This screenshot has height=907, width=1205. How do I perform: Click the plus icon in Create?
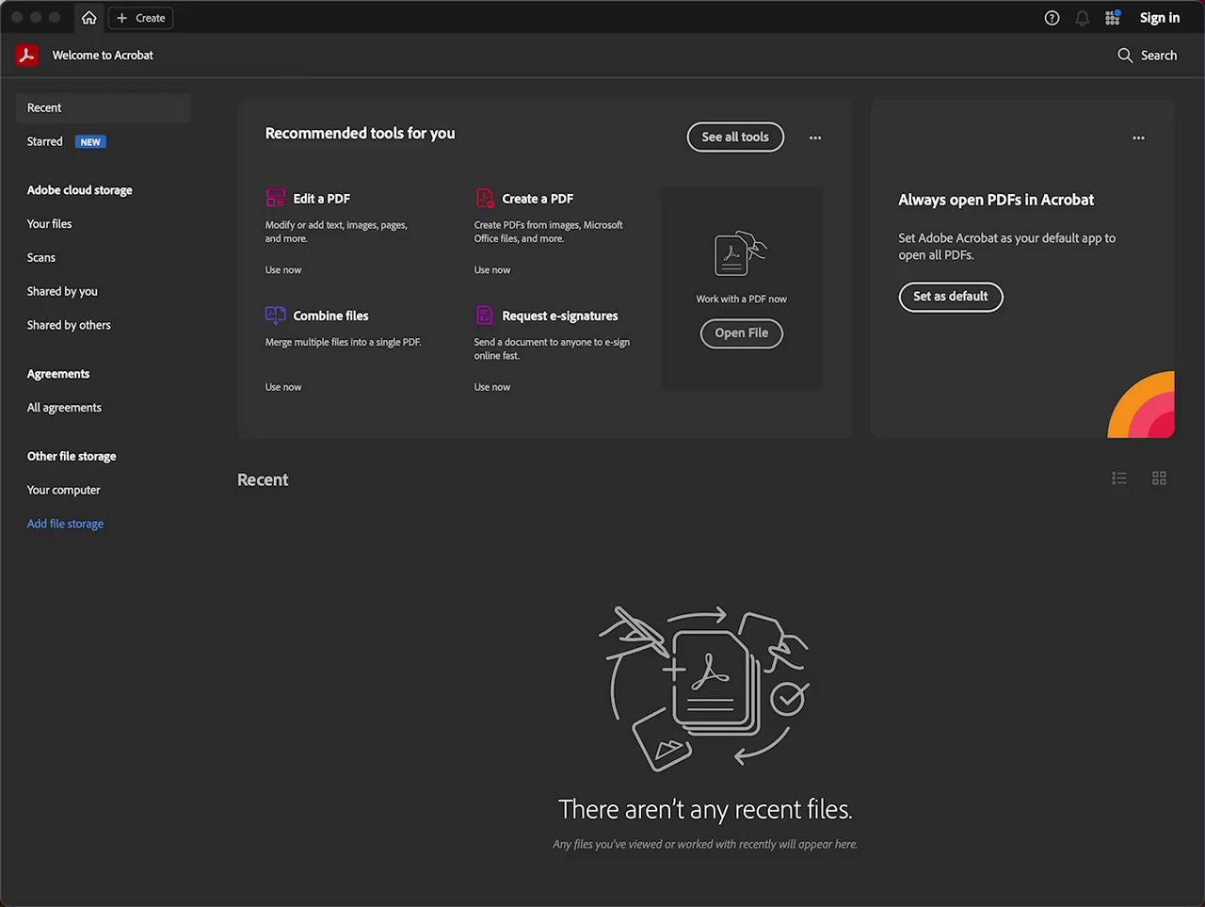[121, 18]
